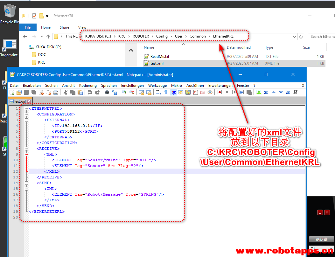
Task: Switch to the Explorer View ribbon tab
Action: (x=82, y=27)
